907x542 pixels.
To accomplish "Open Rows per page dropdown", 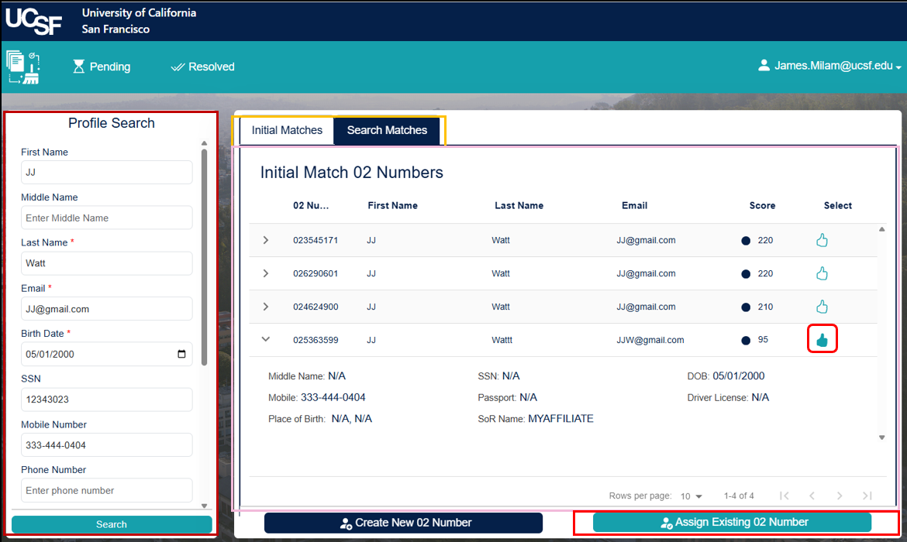I will [x=691, y=496].
